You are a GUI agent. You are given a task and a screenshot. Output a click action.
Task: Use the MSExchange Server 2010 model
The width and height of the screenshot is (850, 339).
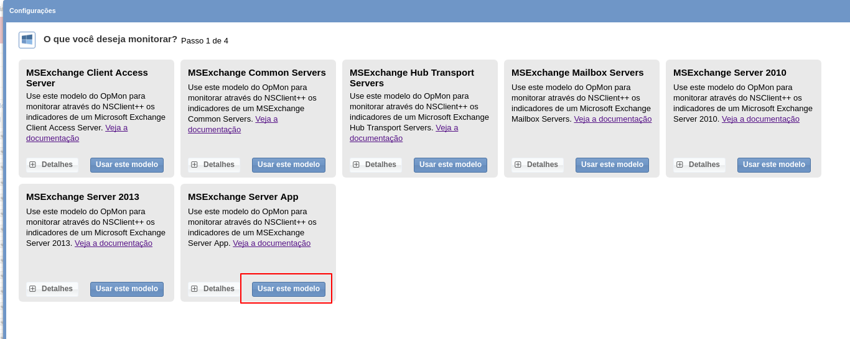click(x=774, y=165)
